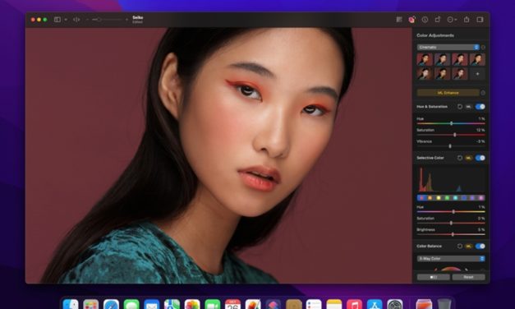Viewport: 515px width, 309px height.
Task: Toggle ML for Selective Color
Action: coord(468,158)
